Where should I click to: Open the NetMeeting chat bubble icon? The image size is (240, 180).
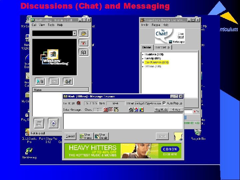tap(53, 123)
